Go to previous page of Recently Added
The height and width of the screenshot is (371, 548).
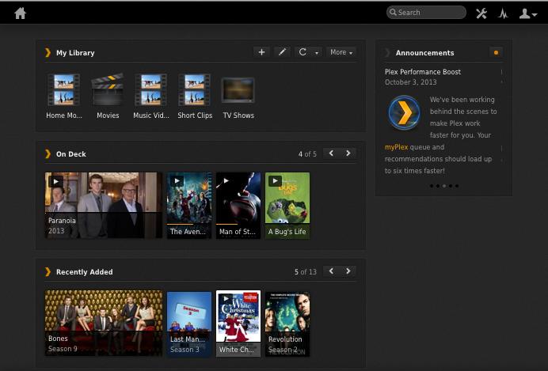coord(331,271)
